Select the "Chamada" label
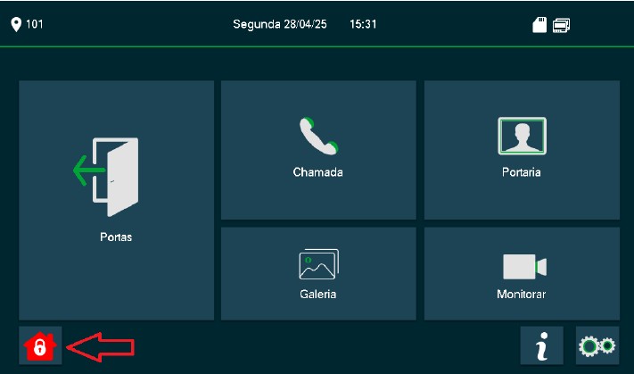Viewport: 634px width, 374px height. click(317, 172)
